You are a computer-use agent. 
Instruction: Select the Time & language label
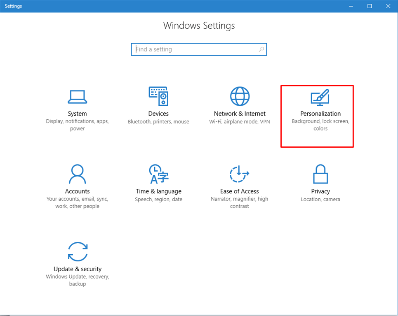[x=159, y=191]
